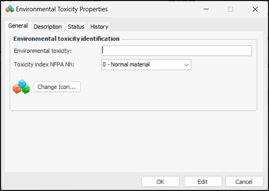The height and width of the screenshot is (191, 269).
Task: Select the "0 - Normal material" combo box value
Action: click(x=142, y=65)
